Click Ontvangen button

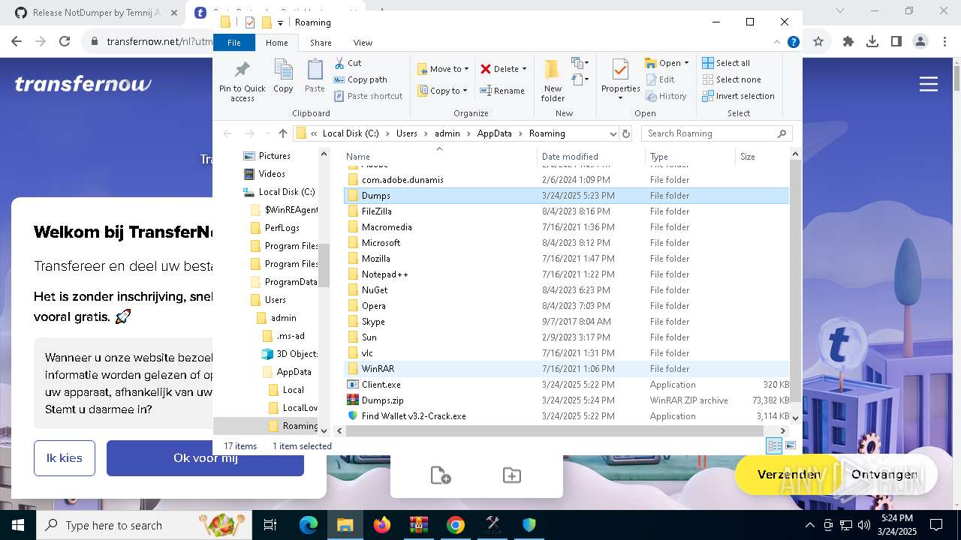(884, 474)
